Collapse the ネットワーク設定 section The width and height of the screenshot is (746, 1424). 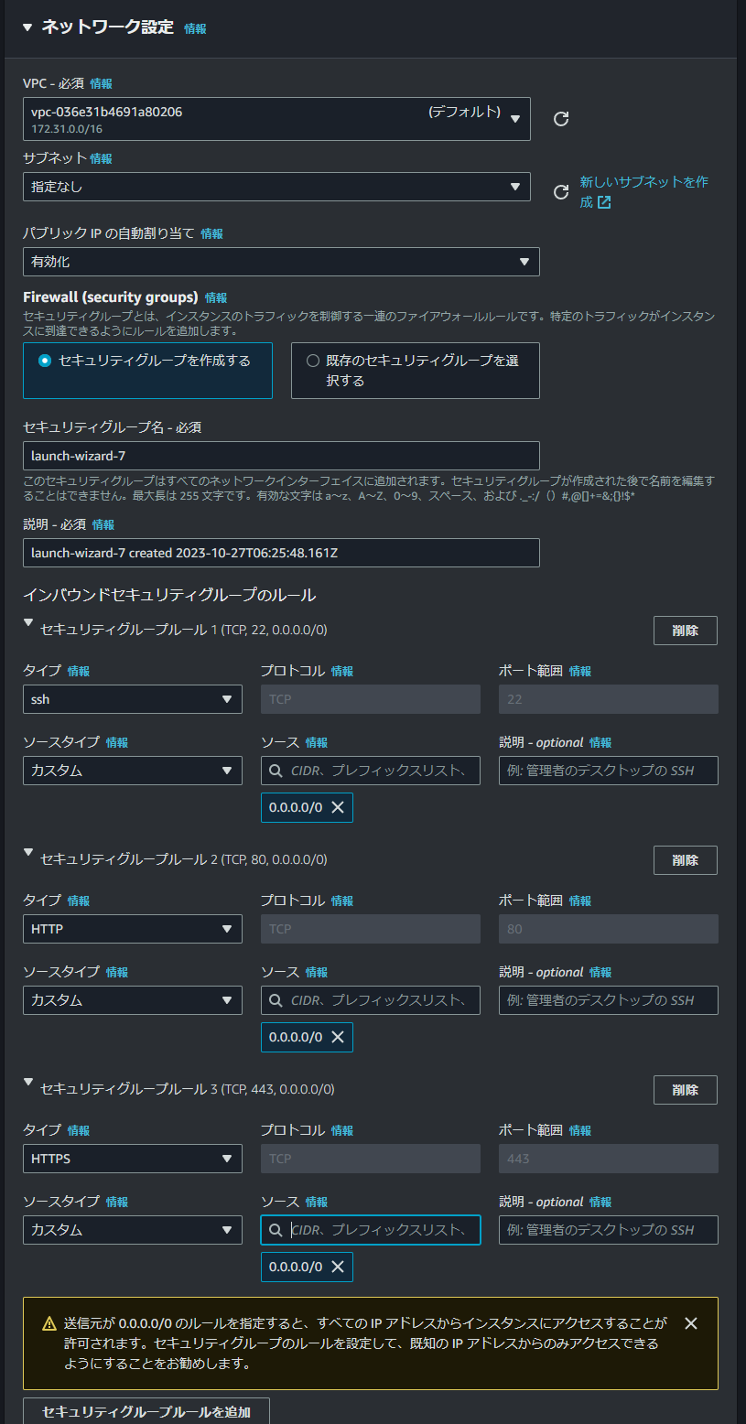27,27
